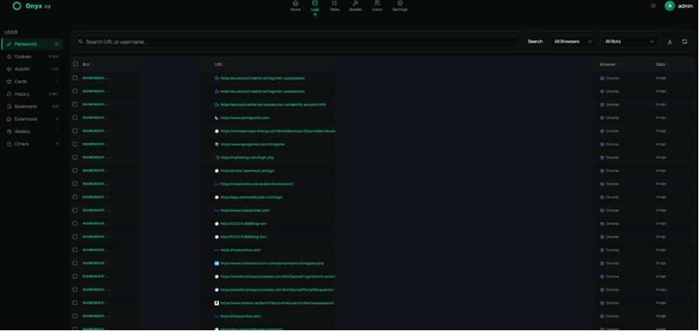Open the myisoonline.com public/lms/account URL link

tap(256, 183)
